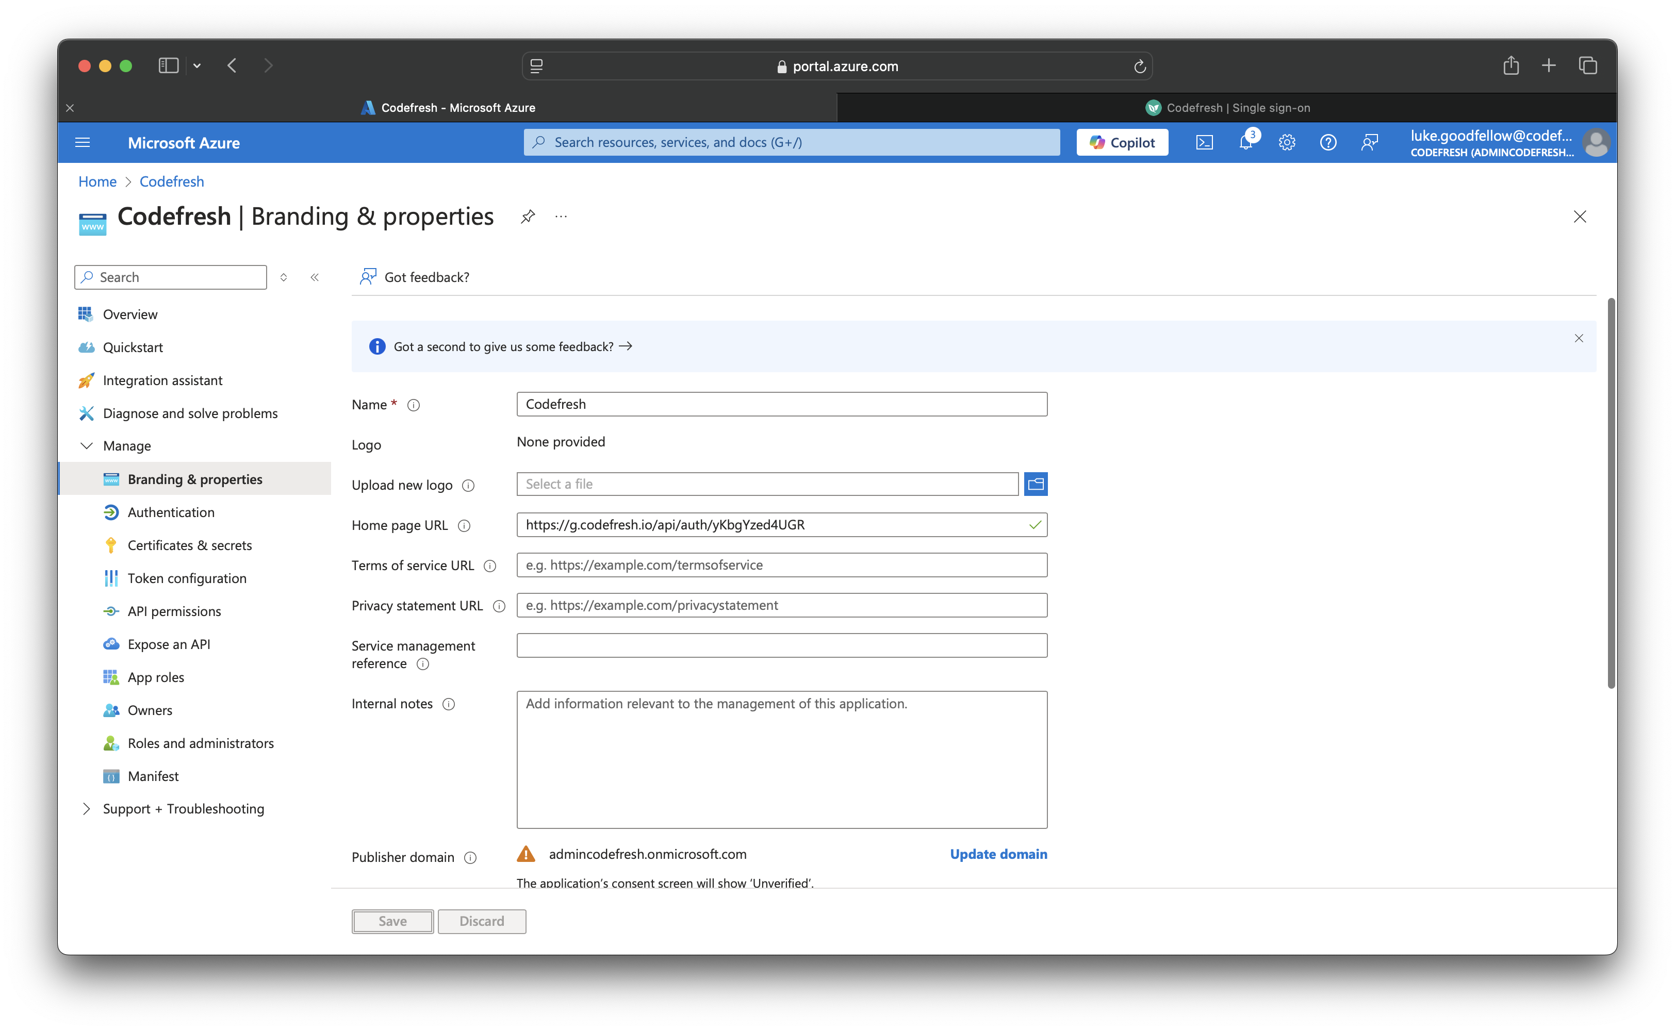The width and height of the screenshot is (1675, 1031).
Task: Switch to Codefresh Single sign-on tab
Action: pos(1227,108)
